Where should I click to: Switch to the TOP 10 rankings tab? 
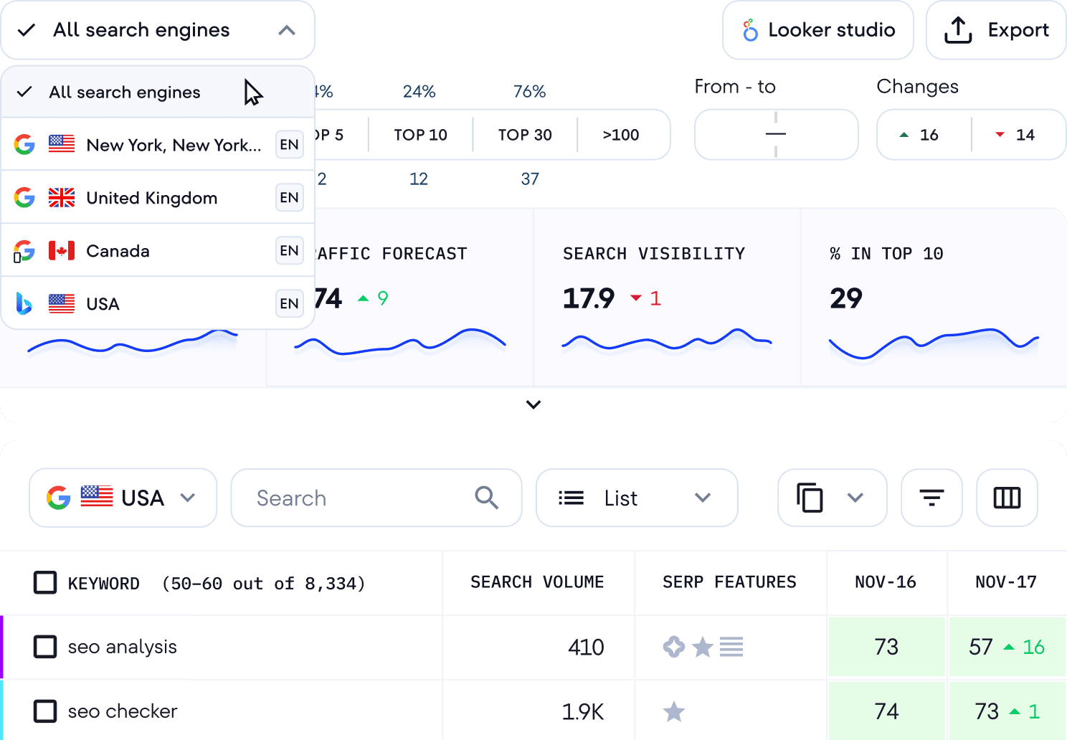(x=420, y=134)
